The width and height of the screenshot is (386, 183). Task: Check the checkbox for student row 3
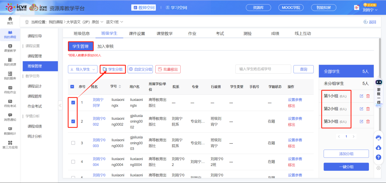(x=73, y=143)
